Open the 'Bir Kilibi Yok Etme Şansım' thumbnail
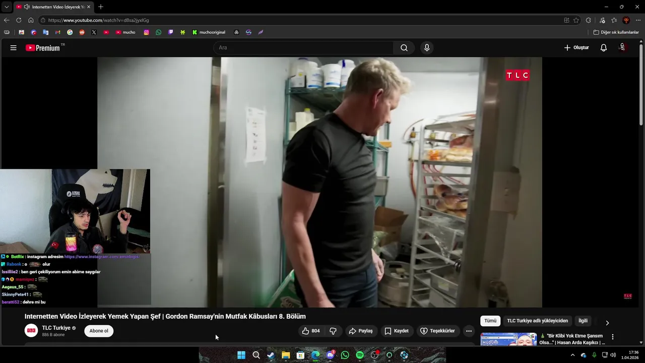This screenshot has width=645, height=363. coord(508,339)
